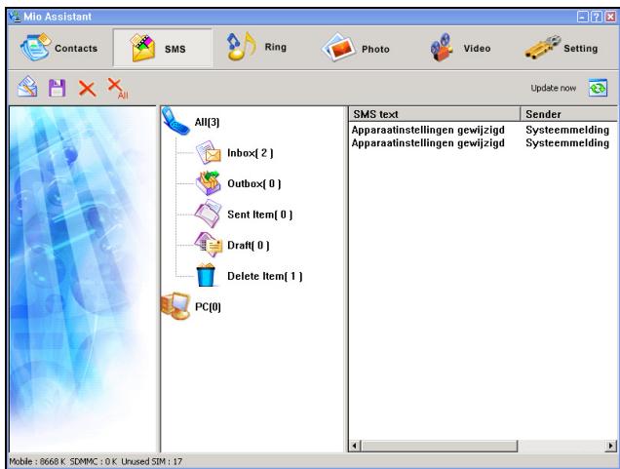The image size is (620, 469).
Task: Click first Systeemmelding sender cell
Action: [567, 130]
